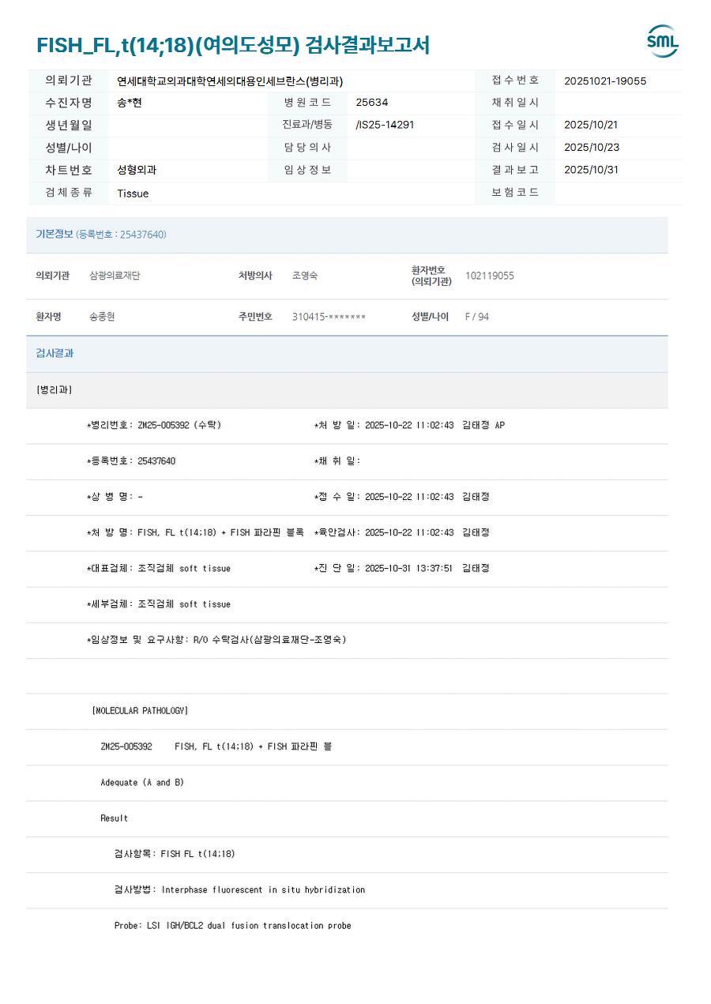Select the *임상정보 및 요구사항 line
Screen dimensions: 711x1004
pyautogui.click(x=216, y=640)
